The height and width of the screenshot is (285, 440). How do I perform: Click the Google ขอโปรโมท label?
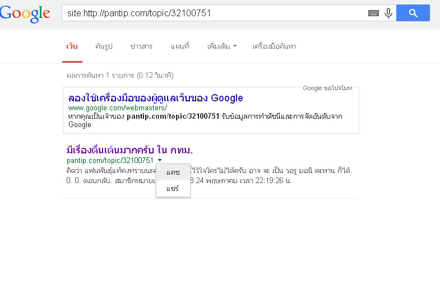327,88
